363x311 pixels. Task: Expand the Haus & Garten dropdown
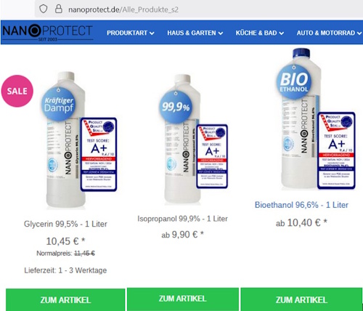click(x=195, y=33)
